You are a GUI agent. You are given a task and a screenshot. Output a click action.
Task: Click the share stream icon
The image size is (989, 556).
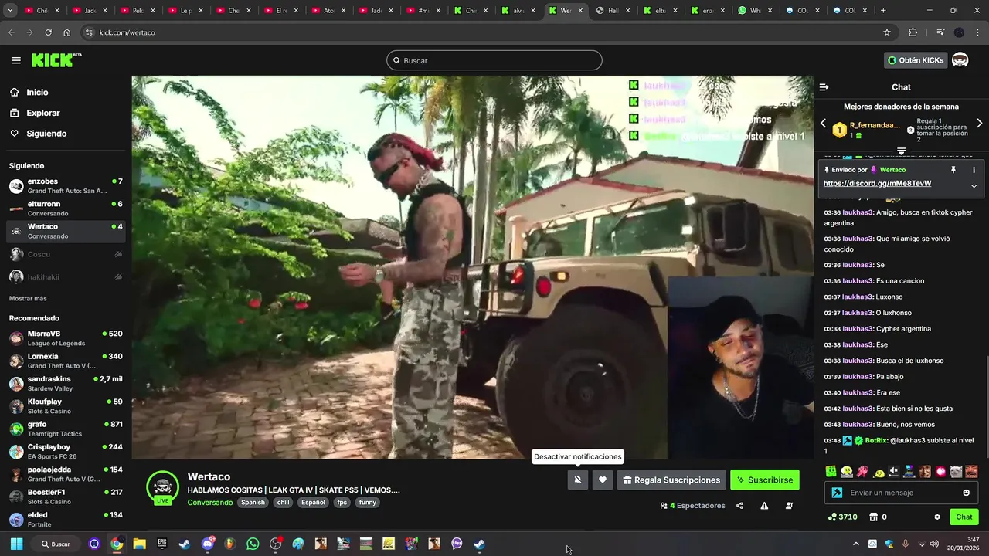click(739, 506)
